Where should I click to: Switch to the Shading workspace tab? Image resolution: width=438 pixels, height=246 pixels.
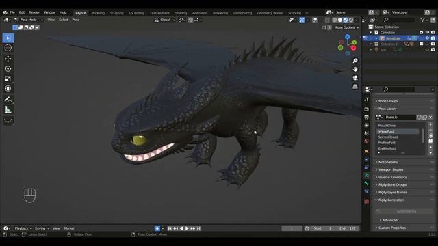(181, 13)
